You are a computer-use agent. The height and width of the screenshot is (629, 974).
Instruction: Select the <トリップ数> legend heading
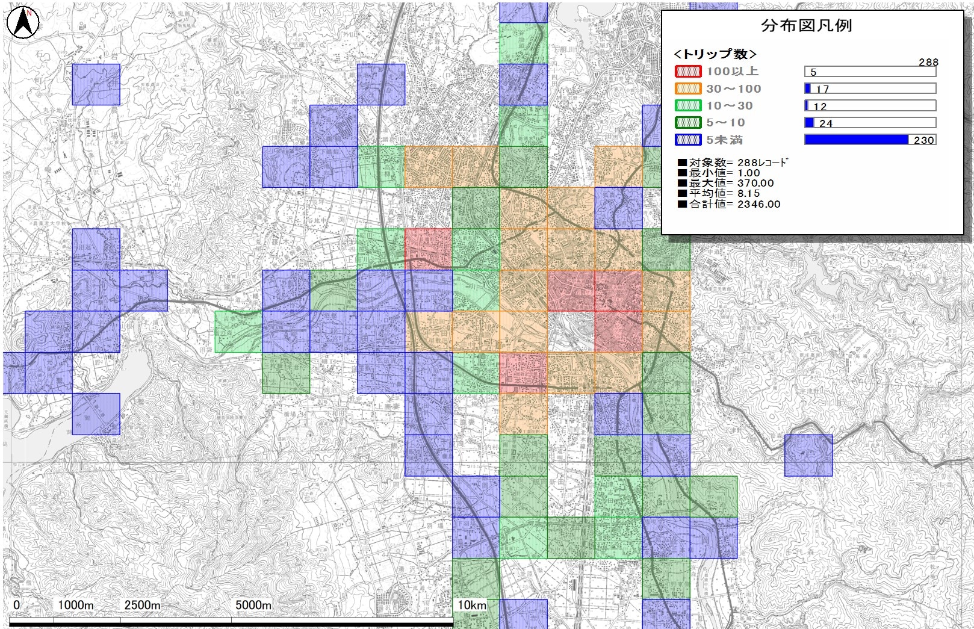(715, 54)
